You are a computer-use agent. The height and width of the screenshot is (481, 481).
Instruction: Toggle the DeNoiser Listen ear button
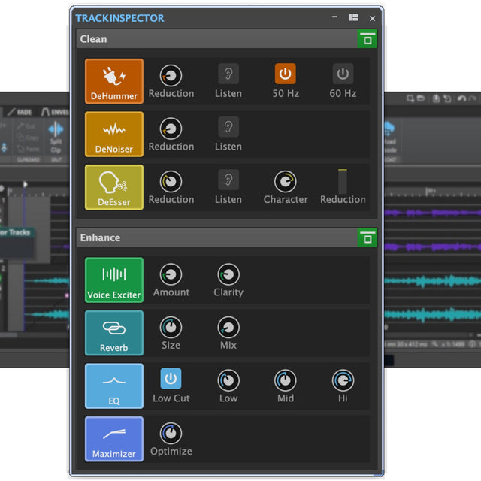[x=228, y=127]
